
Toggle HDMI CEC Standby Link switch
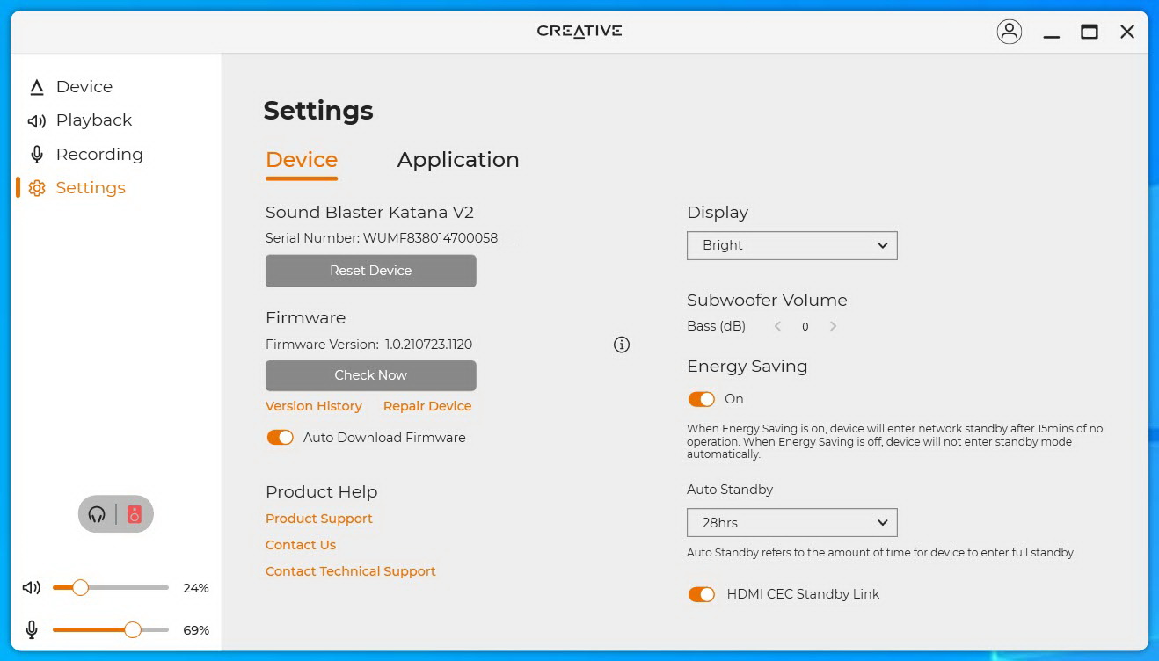[x=702, y=595]
